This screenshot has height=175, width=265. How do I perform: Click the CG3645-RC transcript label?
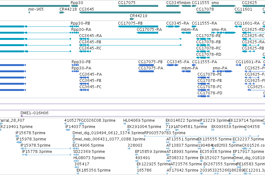click(90, 48)
